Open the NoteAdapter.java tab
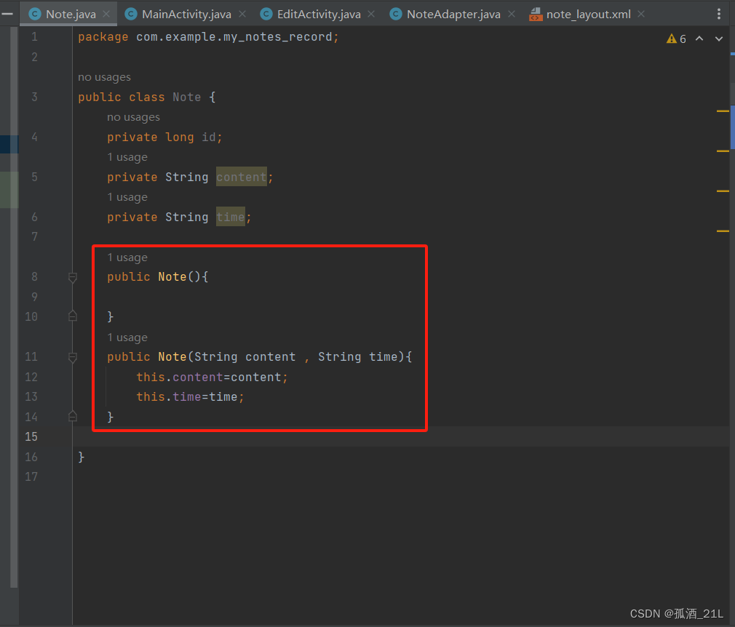The height and width of the screenshot is (627, 735). [453, 14]
